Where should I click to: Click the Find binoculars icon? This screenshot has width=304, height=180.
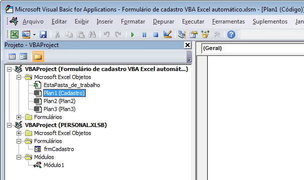92,34
